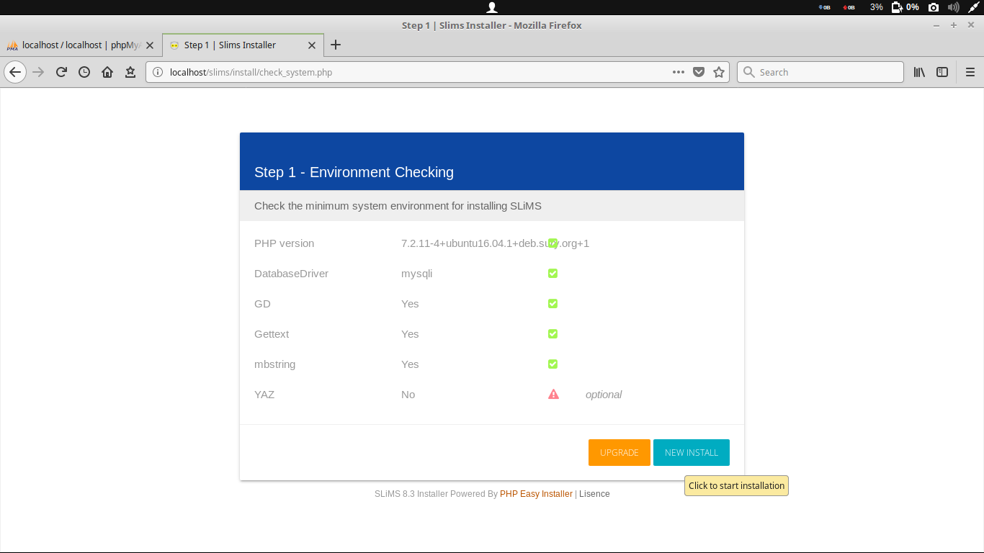Viewport: 984px width, 553px height.
Task: Save page to Pocket icon
Action: [x=699, y=72]
